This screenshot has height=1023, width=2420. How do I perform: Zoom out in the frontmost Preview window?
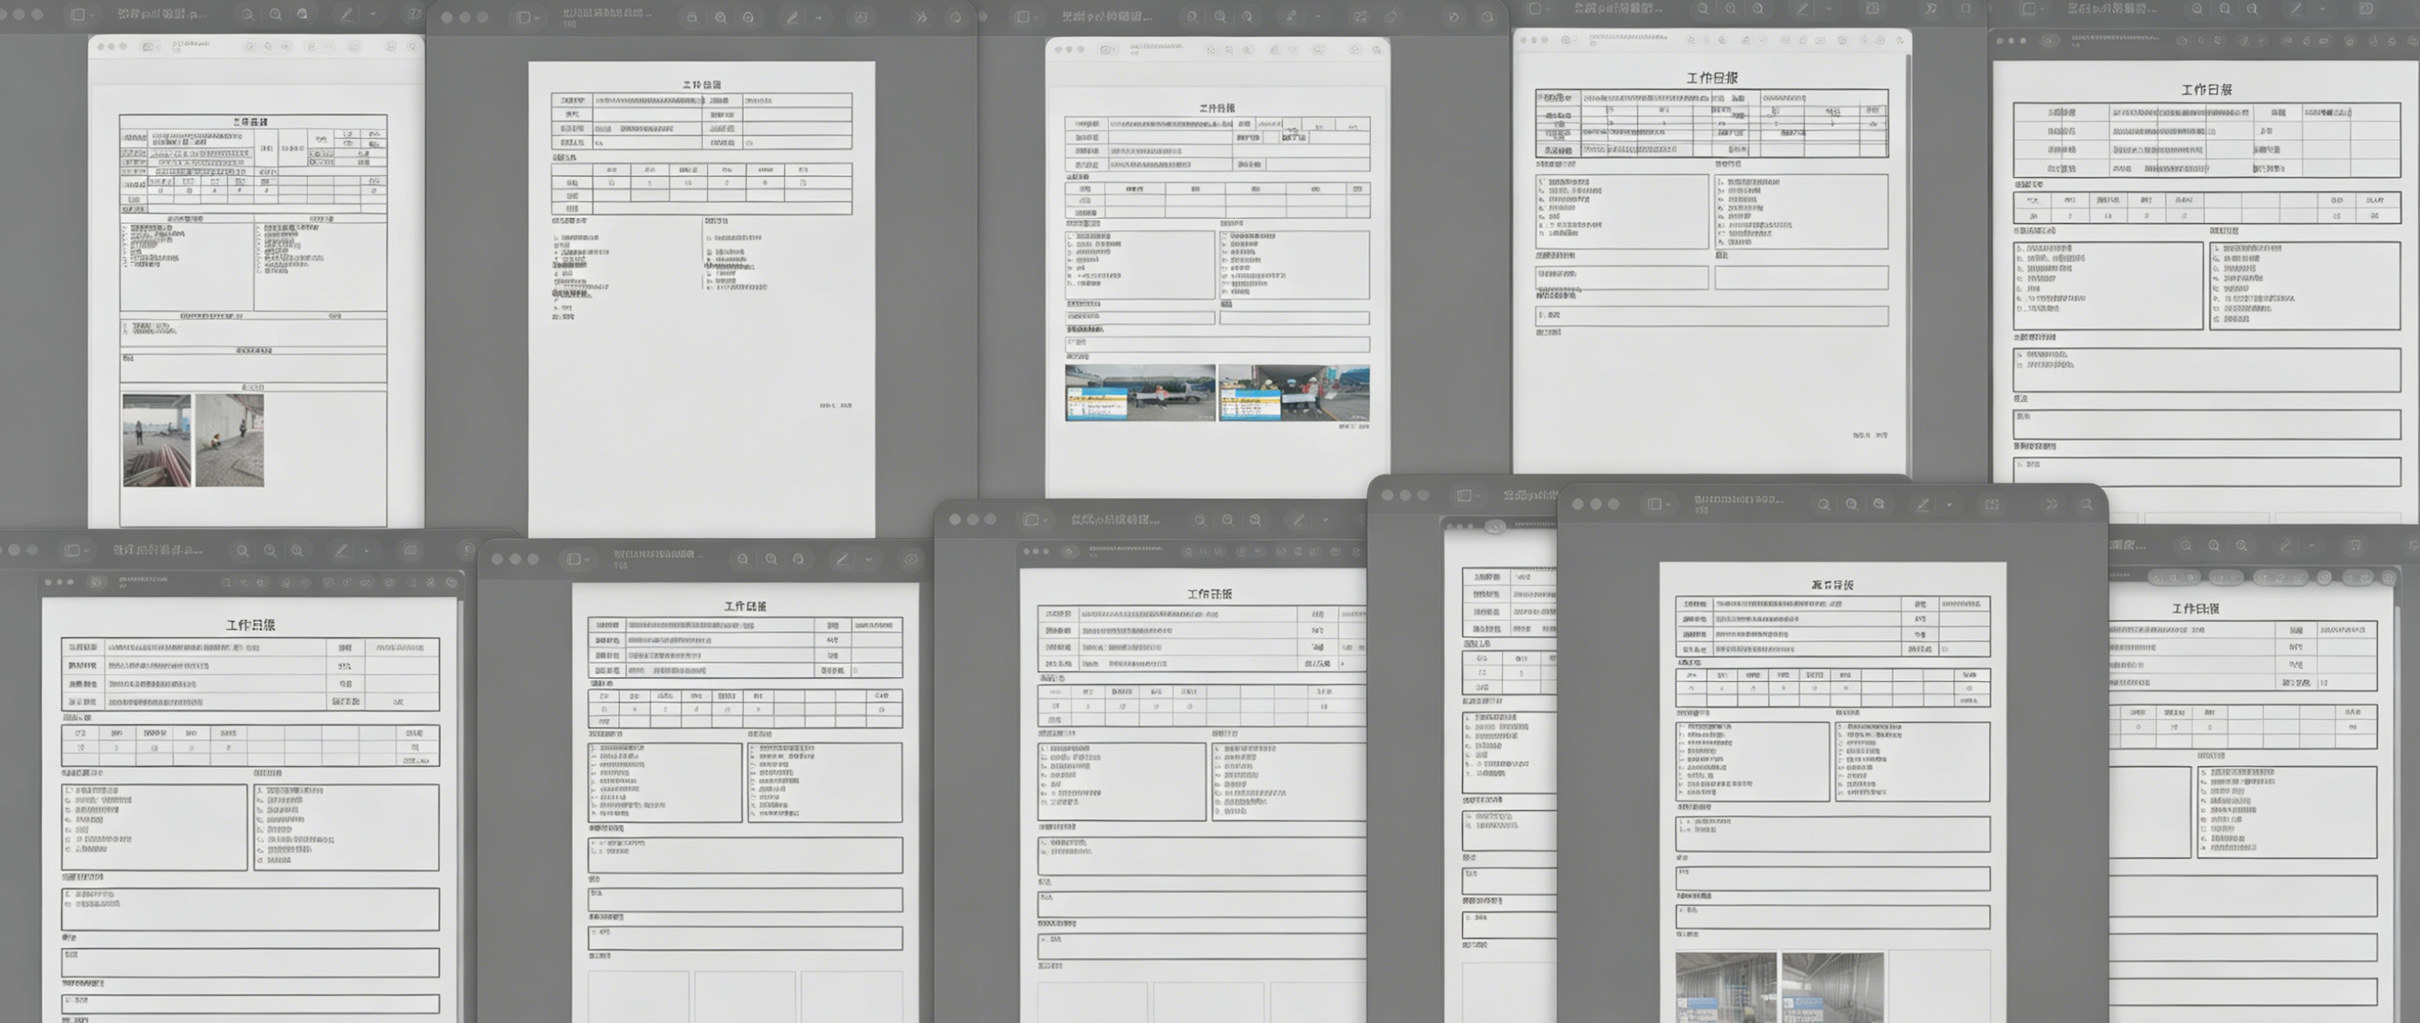[x=1823, y=504]
